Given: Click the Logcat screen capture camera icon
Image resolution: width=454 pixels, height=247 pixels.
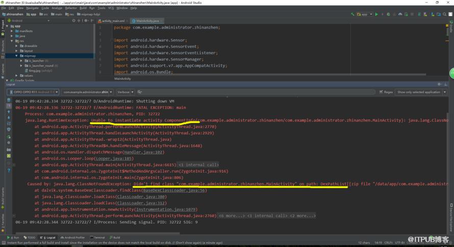Looking at the screenshot, I should tap(9, 150).
